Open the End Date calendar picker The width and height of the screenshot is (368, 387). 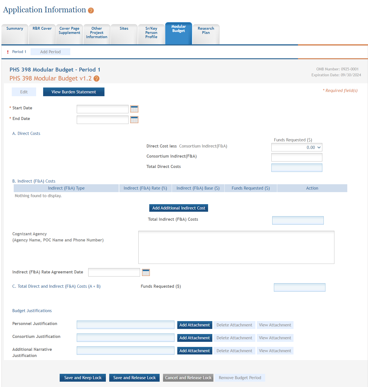[x=134, y=120]
